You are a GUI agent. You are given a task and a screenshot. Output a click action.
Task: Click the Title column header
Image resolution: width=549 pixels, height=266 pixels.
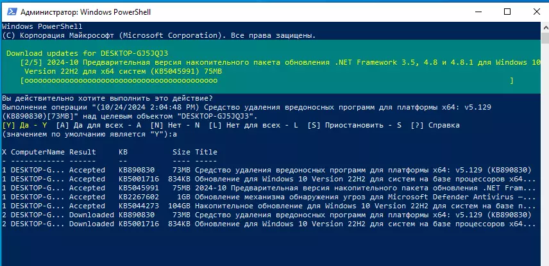pos(207,152)
